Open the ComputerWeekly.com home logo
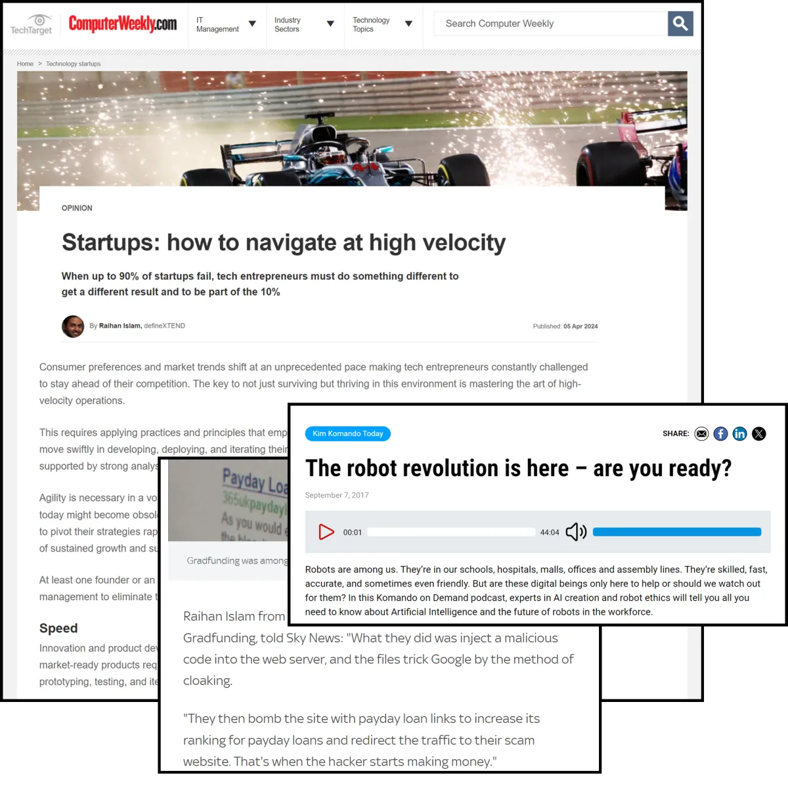 tap(123, 24)
